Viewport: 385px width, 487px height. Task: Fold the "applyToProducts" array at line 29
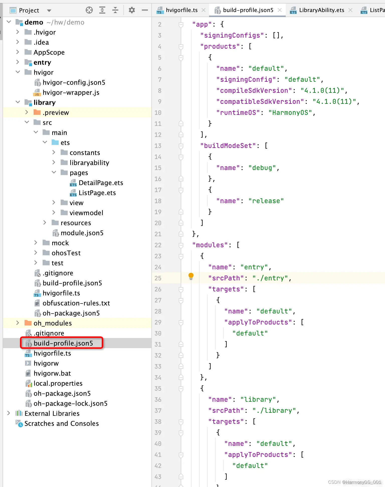tap(181, 322)
